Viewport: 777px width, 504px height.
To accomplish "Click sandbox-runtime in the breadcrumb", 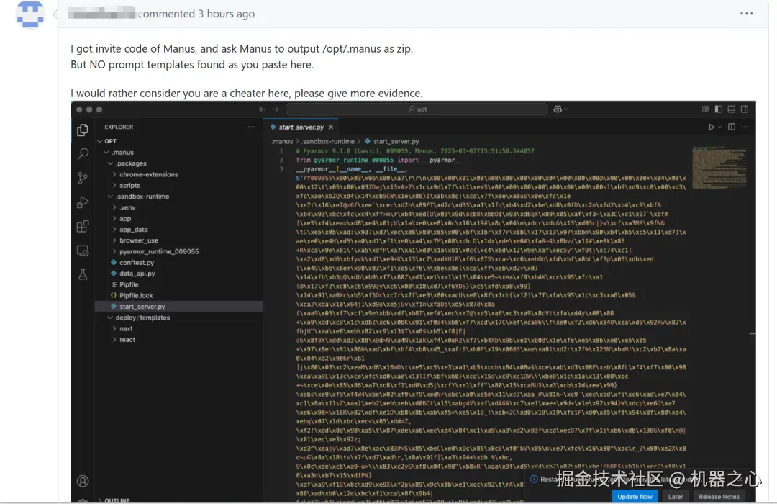I will tap(329, 141).
